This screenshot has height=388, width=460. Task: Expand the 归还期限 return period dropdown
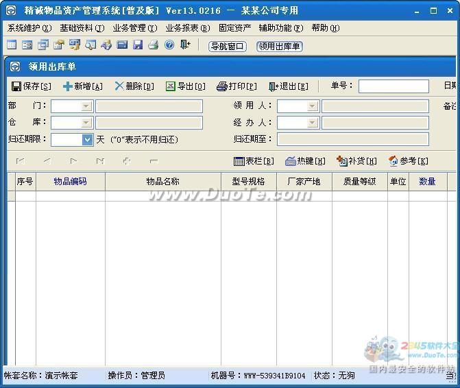coord(87,139)
